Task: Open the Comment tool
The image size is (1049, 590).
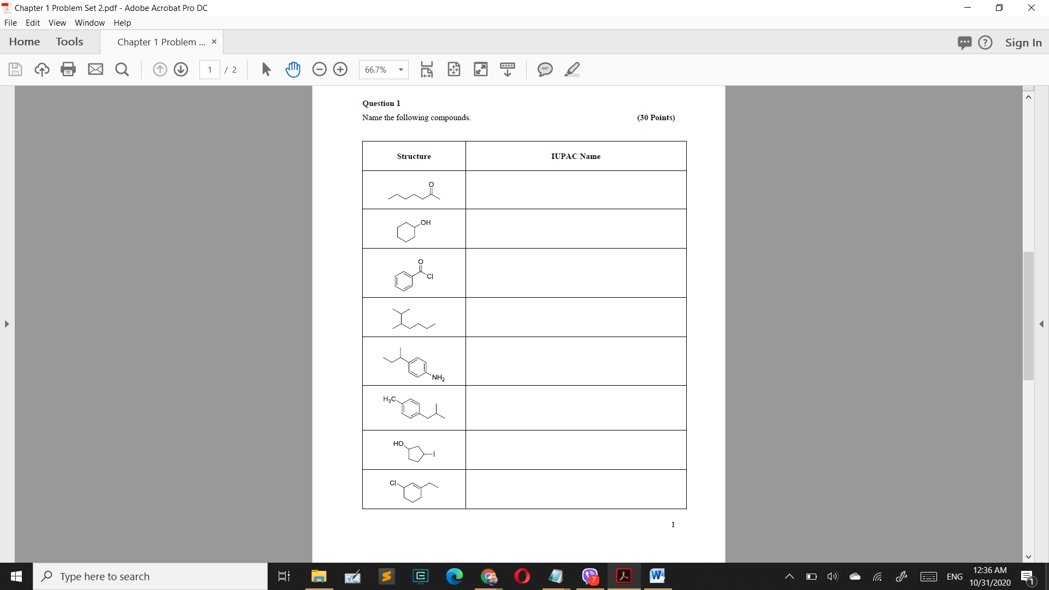Action: pyautogui.click(x=545, y=69)
